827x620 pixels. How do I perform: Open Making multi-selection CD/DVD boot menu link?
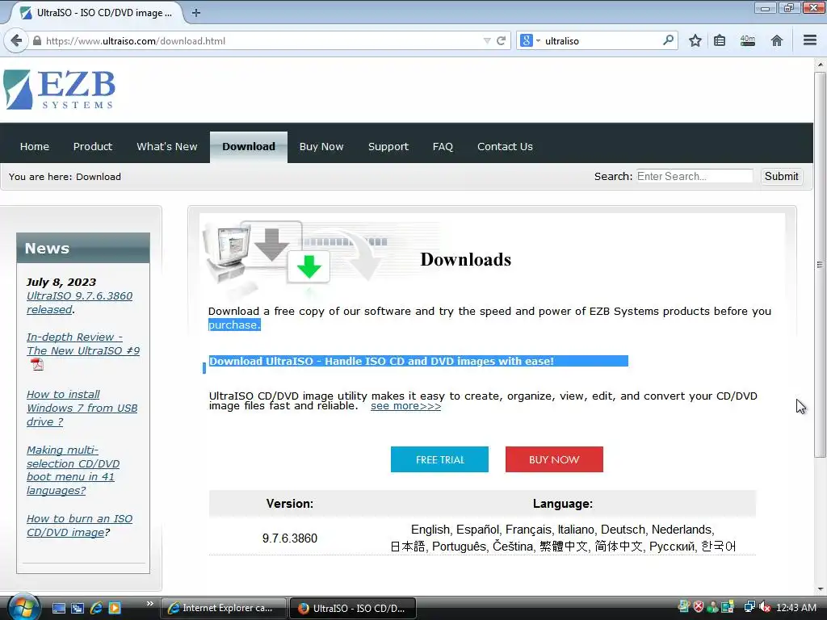pyautogui.click(x=73, y=471)
